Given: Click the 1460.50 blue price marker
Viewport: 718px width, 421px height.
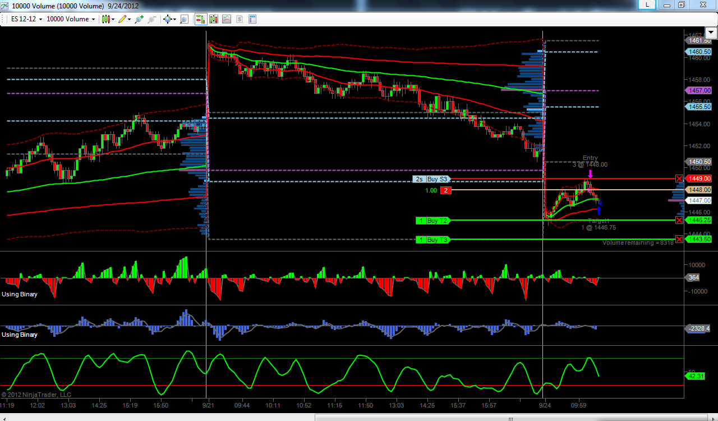Looking at the screenshot, I should [x=698, y=52].
